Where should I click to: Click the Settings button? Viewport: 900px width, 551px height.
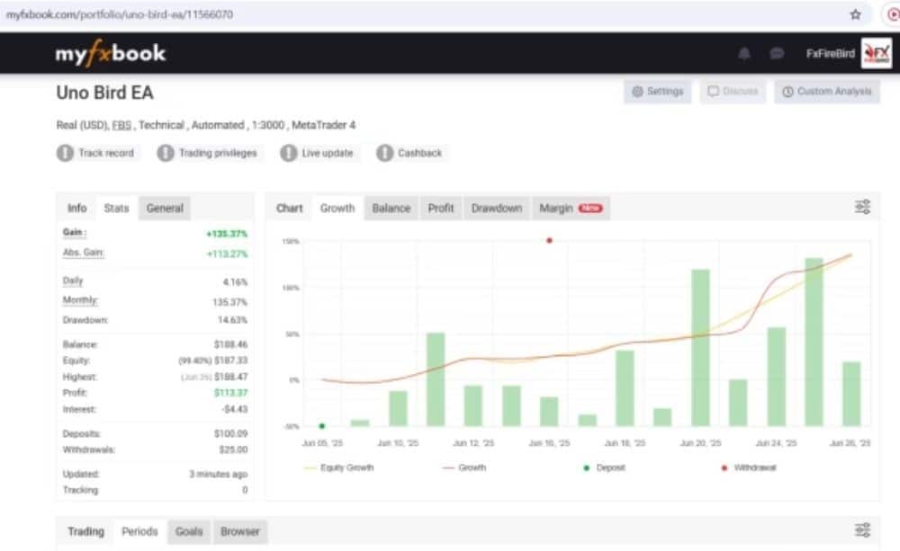tap(658, 92)
